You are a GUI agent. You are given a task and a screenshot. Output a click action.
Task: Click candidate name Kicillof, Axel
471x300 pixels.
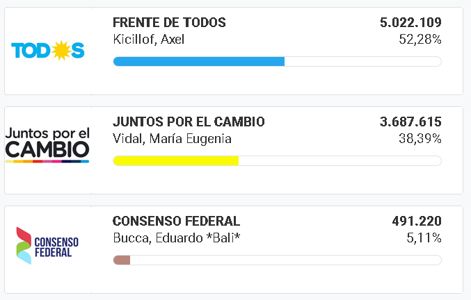[148, 39]
